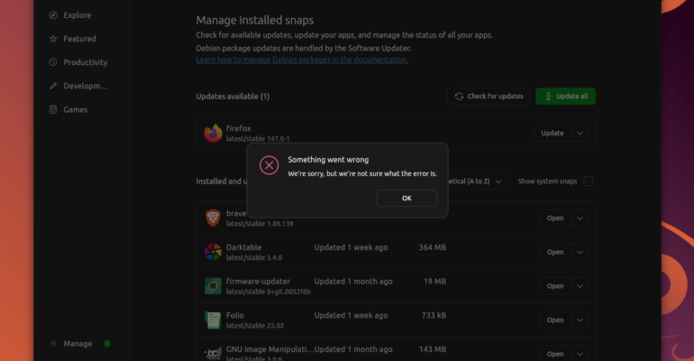The image size is (694, 361).
Task: Click Folio size 733 kB
Action: (434, 315)
